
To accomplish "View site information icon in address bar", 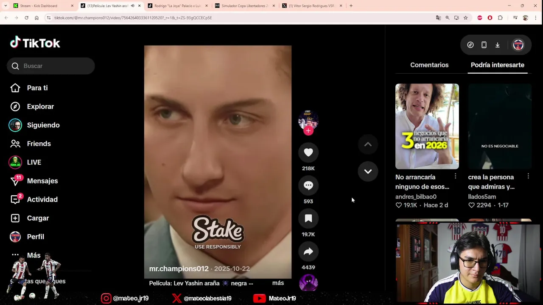I will pos(49,18).
